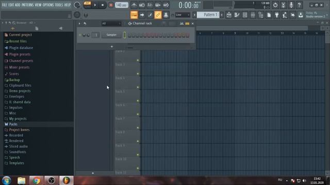330x185 pixels.
Task: Close the Channel rack panel
Action: tap(192, 24)
